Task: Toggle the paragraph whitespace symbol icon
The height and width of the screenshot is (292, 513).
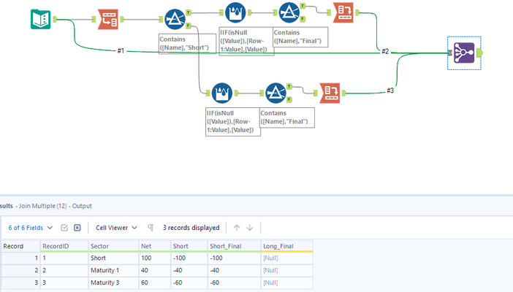Action: tap(151, 228)
